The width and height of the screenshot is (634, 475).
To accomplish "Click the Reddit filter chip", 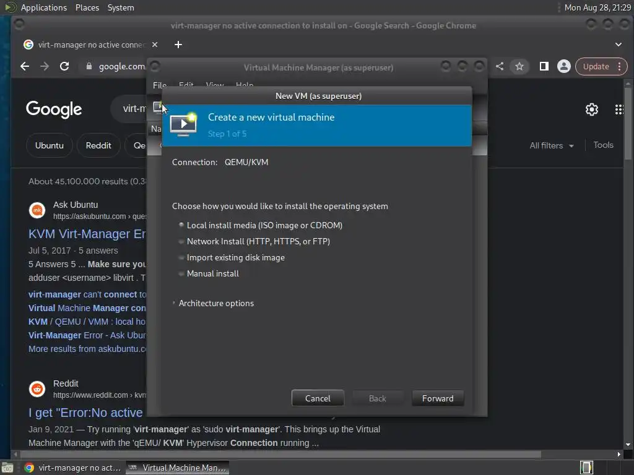I will [x=98, y=145].
